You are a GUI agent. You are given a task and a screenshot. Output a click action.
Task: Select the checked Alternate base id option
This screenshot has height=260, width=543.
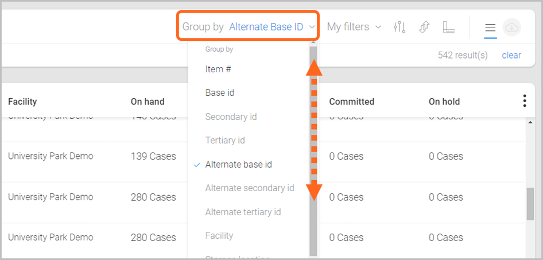(238, 164)
